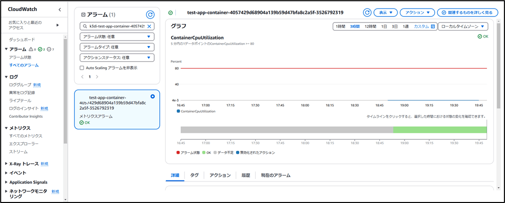Collapse the メトリクス sidebar section
Screen dimensions: 505x203
coord(7,128)
